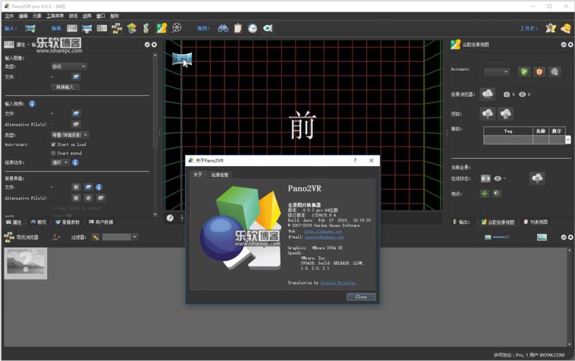Click cloud upload icon in current panorama section

tap(537, 178)
